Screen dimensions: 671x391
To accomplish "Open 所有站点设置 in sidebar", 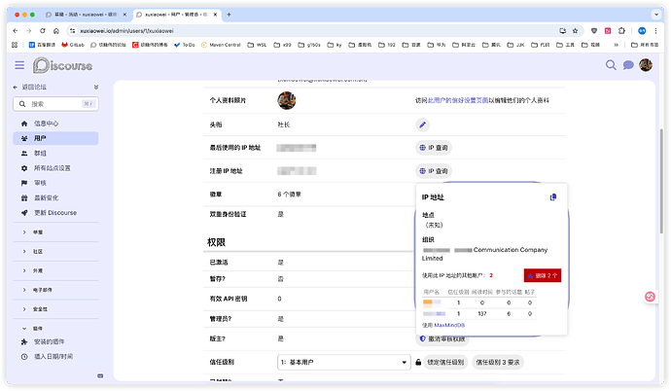I will 53,168.
